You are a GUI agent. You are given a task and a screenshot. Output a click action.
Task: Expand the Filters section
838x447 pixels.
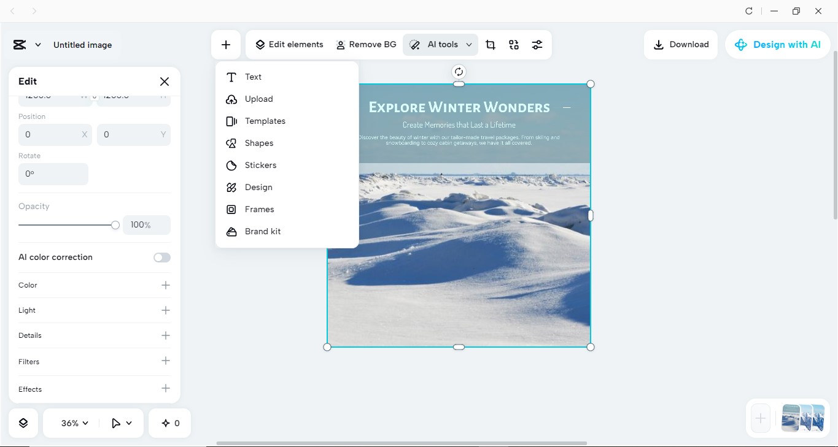point(165,361)
